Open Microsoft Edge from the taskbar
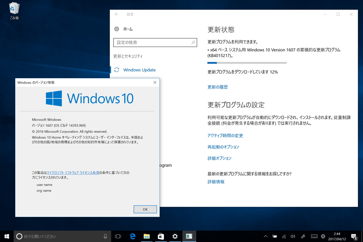Viewport: 363px width, 242px height. [132, 236]
